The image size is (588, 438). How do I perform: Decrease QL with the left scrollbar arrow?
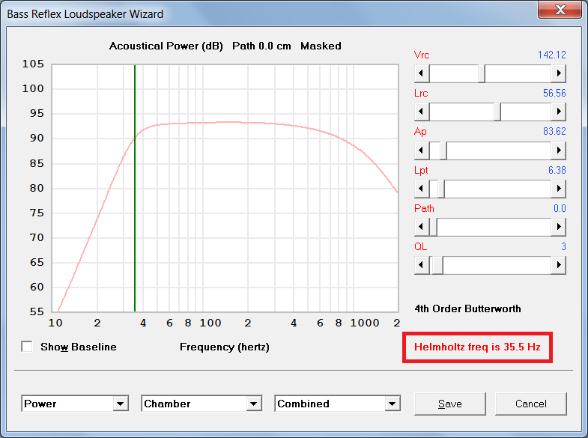[422, 265]
